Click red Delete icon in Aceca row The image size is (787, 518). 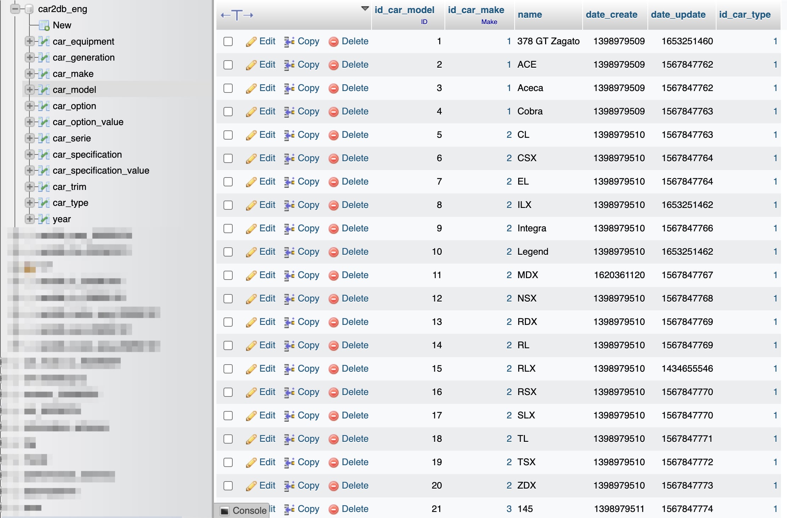pyautogui.click(x=333, y=88)
